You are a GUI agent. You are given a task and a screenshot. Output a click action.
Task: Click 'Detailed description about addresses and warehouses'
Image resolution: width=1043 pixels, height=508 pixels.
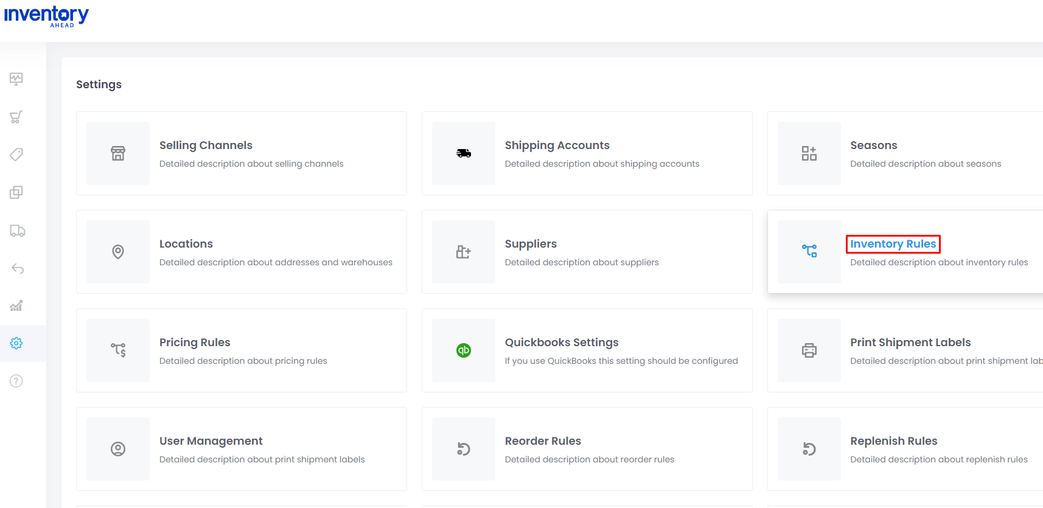pos(276,262)
